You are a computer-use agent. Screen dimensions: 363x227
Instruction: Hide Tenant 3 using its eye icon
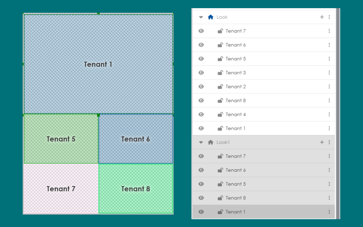pos(201,73)
